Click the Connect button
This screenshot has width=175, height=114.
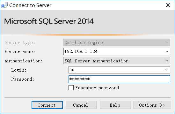[x=47, y=105]
